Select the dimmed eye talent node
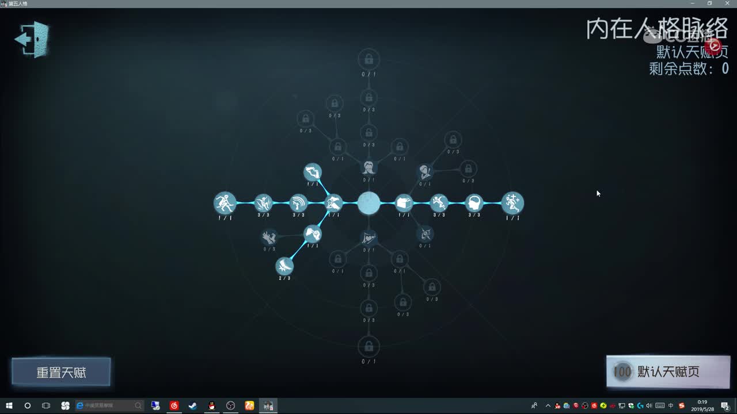 point(425,234)
